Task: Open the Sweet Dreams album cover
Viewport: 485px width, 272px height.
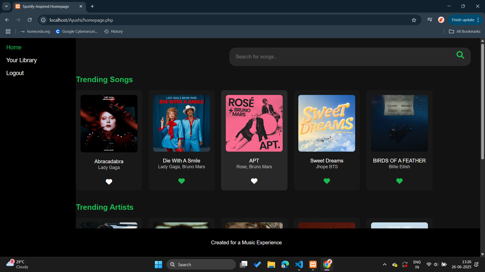Action: [327, 123]
